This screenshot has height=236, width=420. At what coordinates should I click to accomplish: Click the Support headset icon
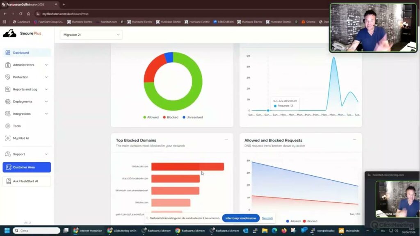coord(8,154)
